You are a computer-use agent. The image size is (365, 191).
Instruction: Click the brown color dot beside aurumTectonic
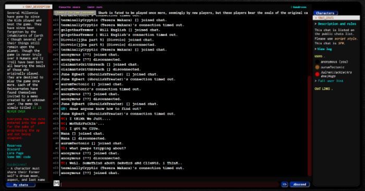317,67
